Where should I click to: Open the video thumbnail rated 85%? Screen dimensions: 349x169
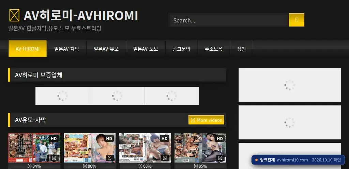(x=200, y=148)
